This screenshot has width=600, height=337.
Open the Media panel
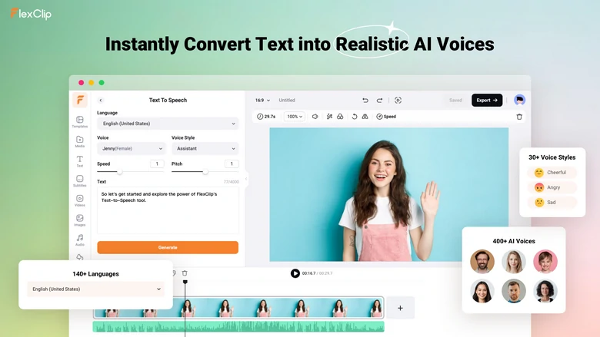pos(79,141)
